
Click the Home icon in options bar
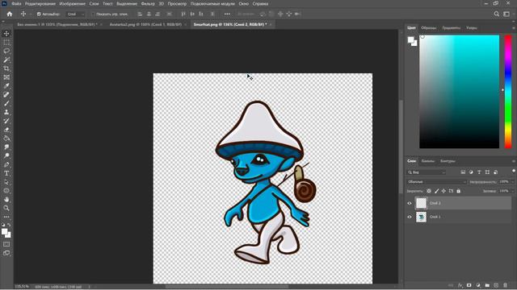point(10,14)
